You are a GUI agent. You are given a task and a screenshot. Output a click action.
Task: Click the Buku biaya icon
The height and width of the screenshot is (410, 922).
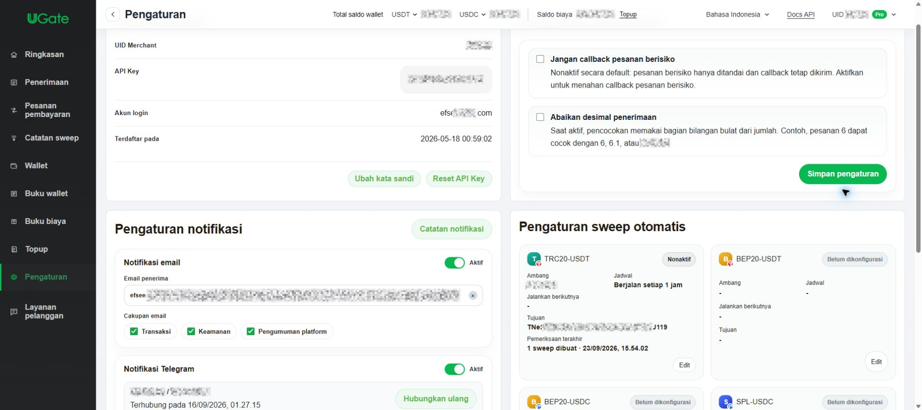point(14,222)
